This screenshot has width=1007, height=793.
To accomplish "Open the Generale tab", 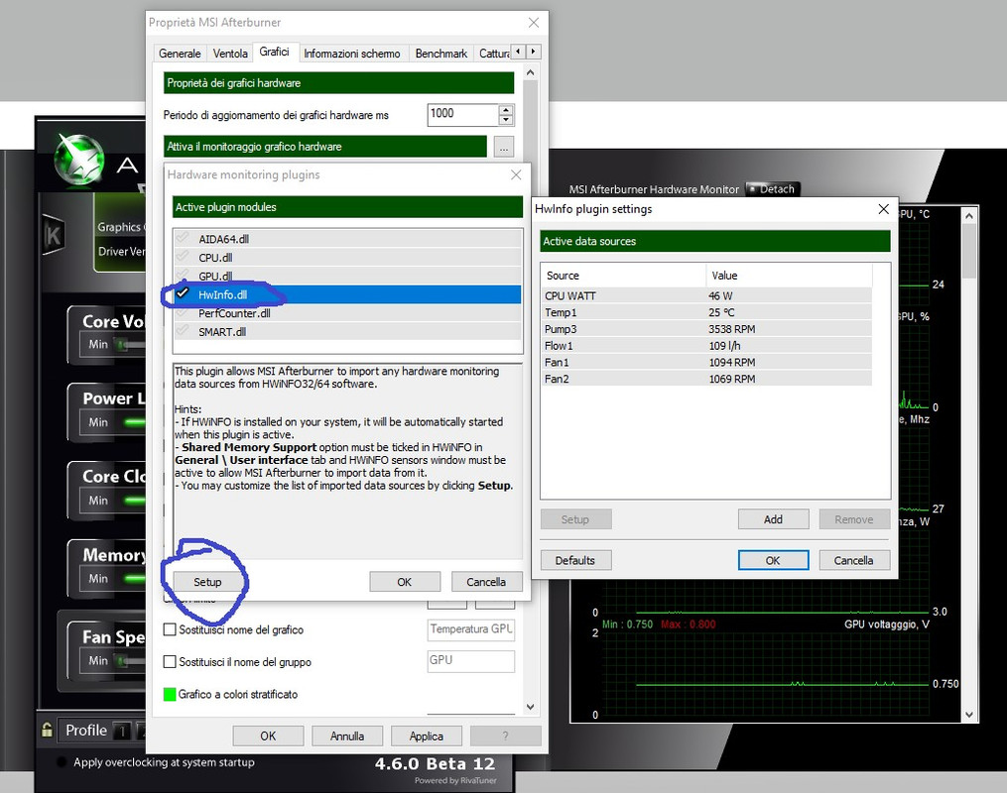I will (x=180, y=54).
